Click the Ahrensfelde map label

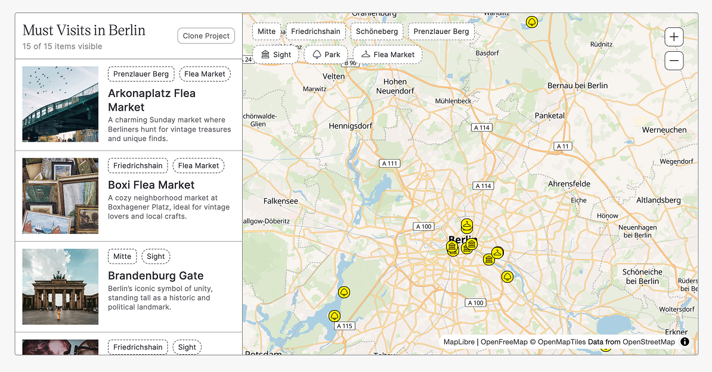pyautogui.click(x=569, y=183)
